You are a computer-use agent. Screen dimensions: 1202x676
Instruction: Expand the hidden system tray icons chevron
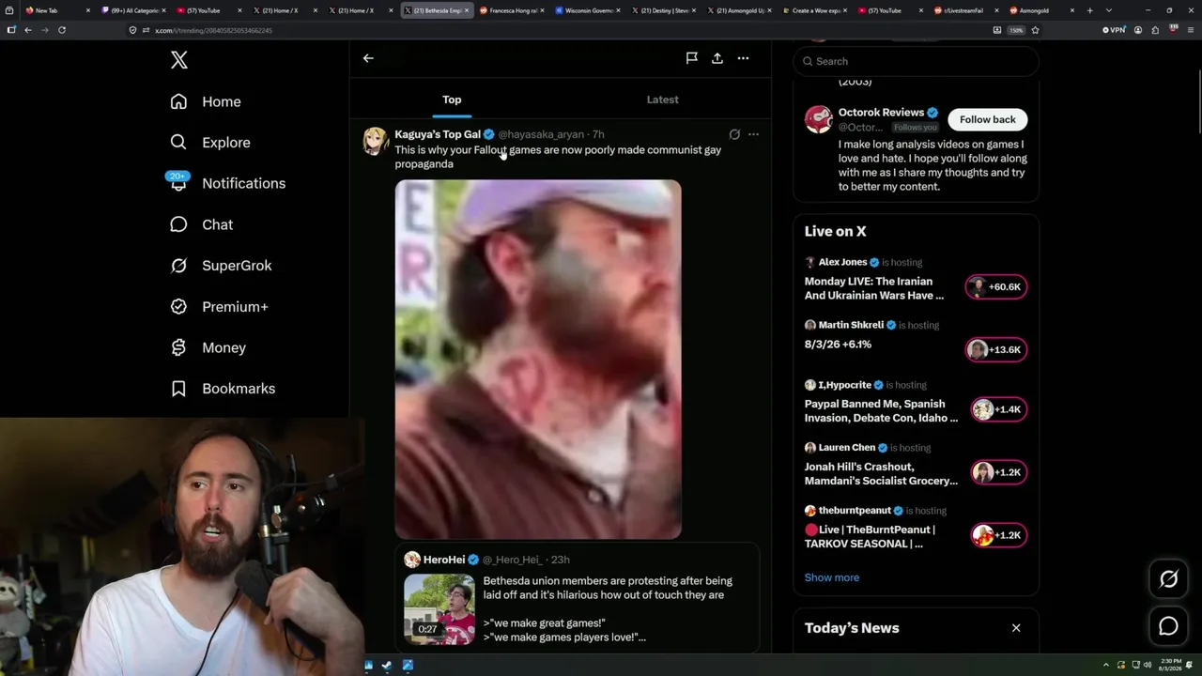pyautogui.click(x=1106, y=666)
